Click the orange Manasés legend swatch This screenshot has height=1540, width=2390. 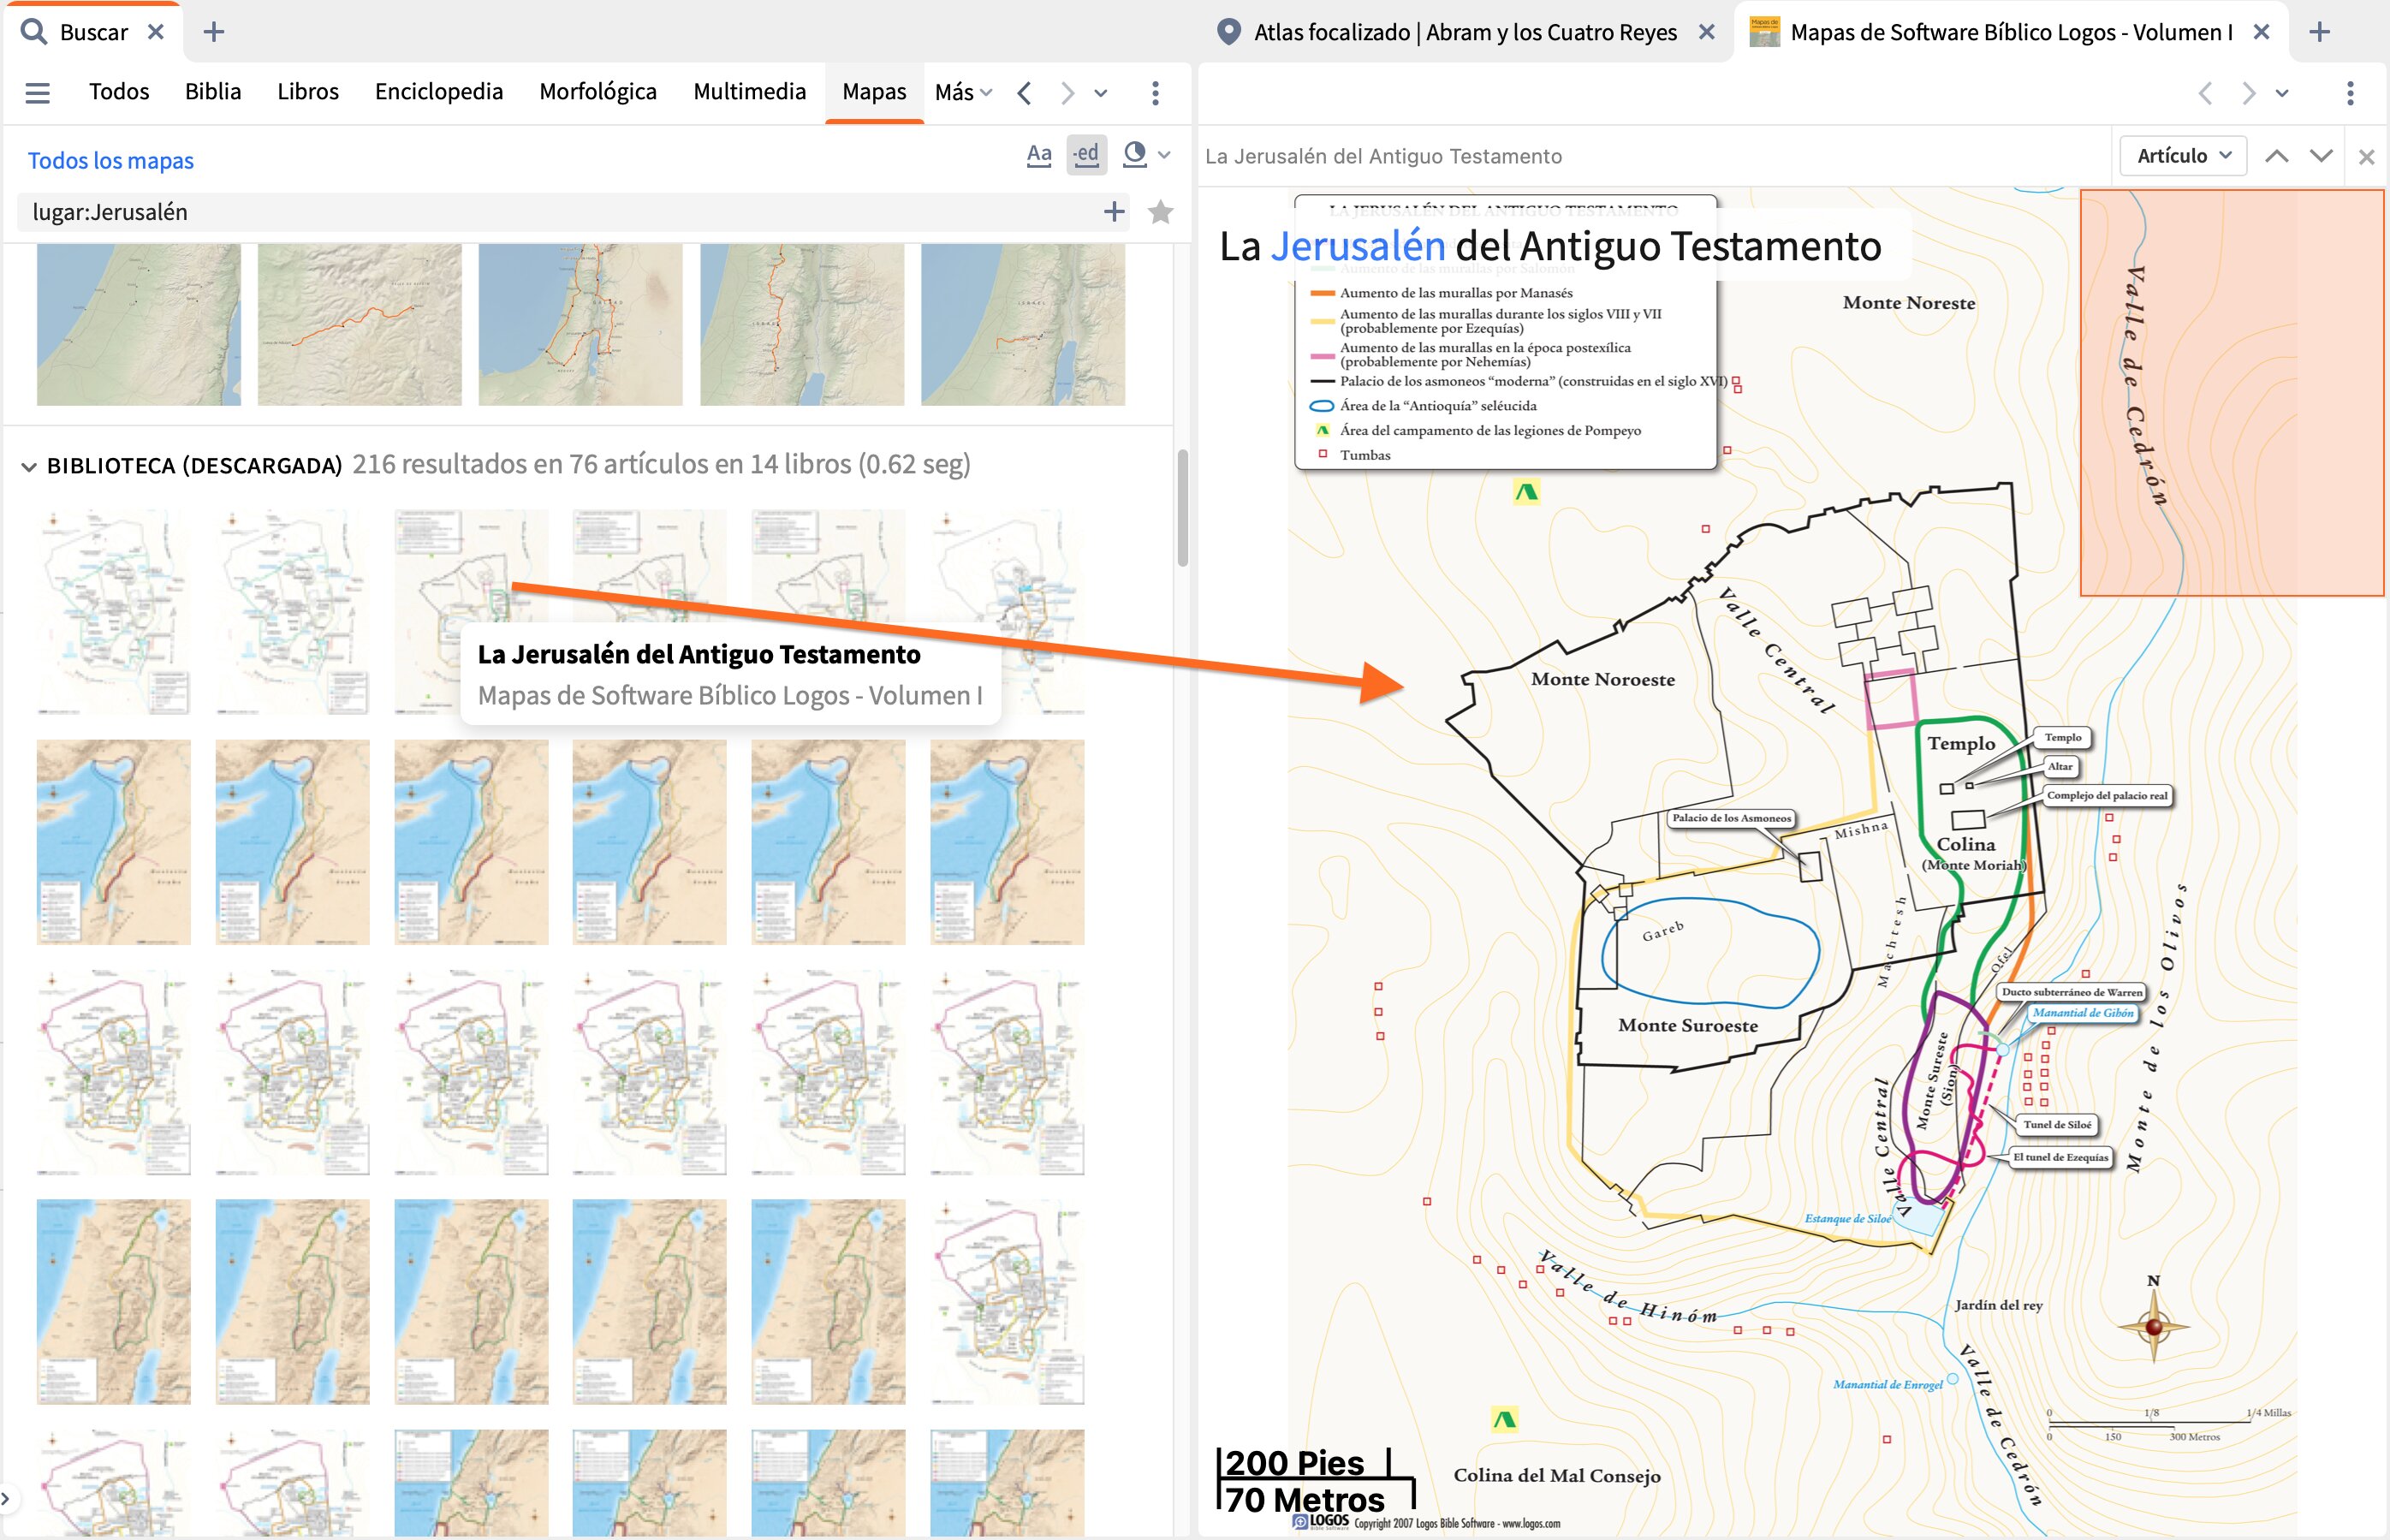coord(1322,293)
